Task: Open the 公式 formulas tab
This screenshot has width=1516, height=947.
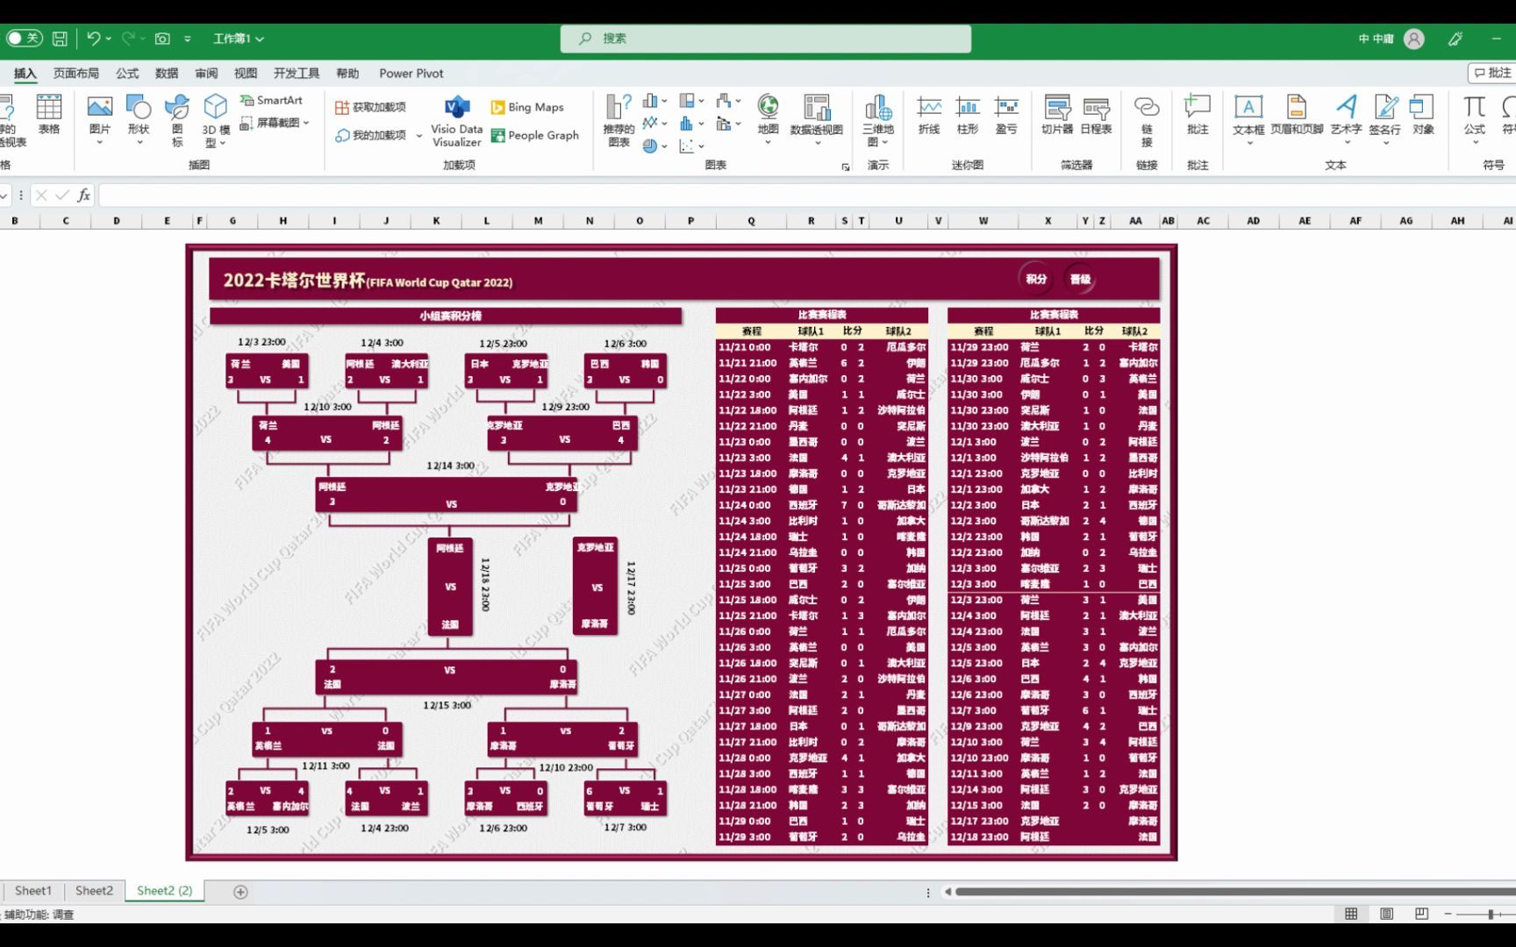Action: point(127,74)
